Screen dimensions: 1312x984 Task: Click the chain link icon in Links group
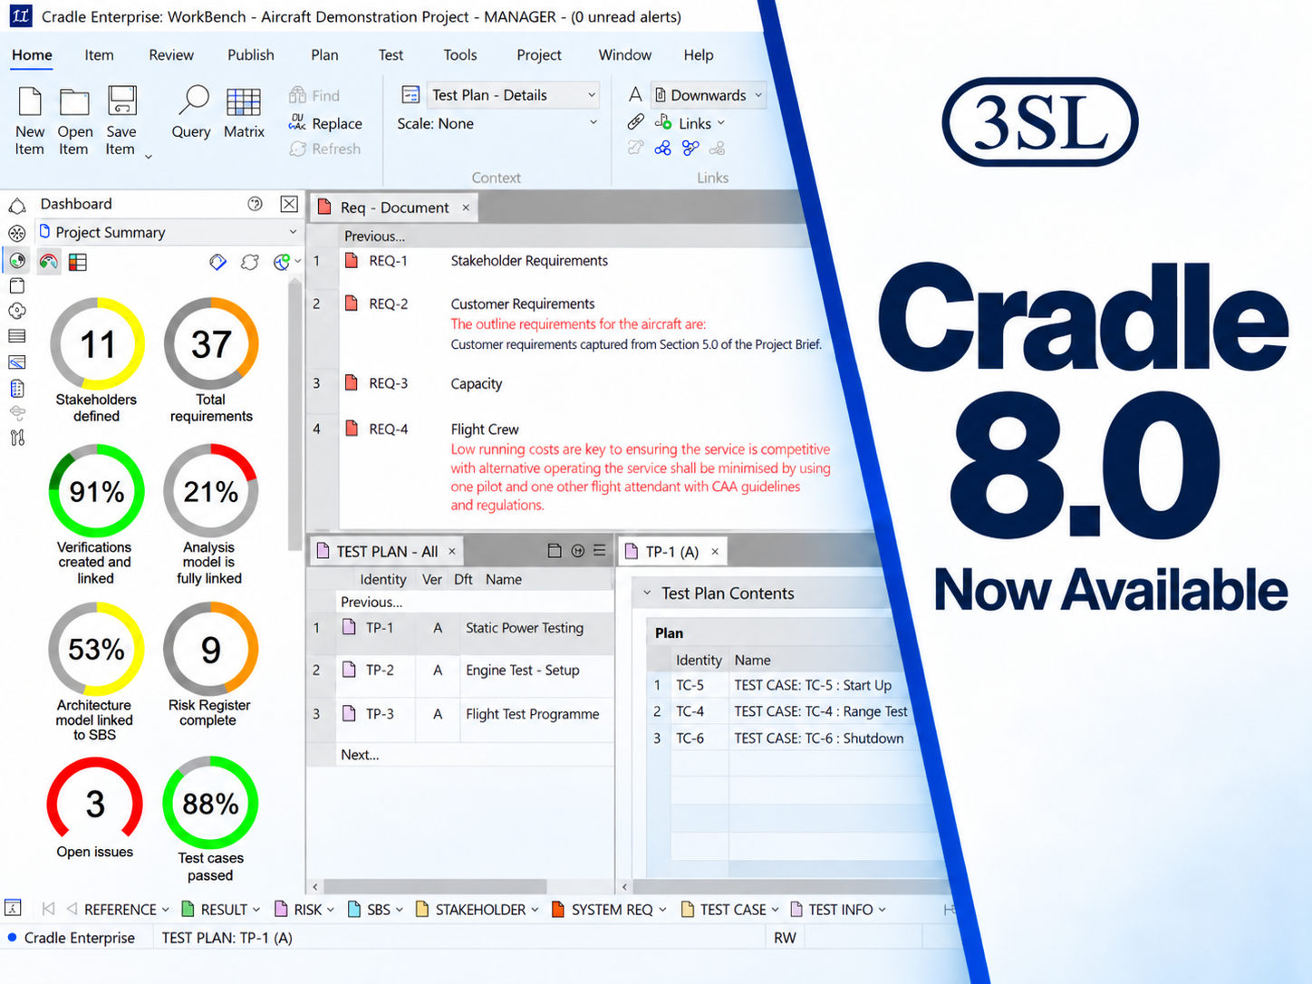tap(636, 122)
